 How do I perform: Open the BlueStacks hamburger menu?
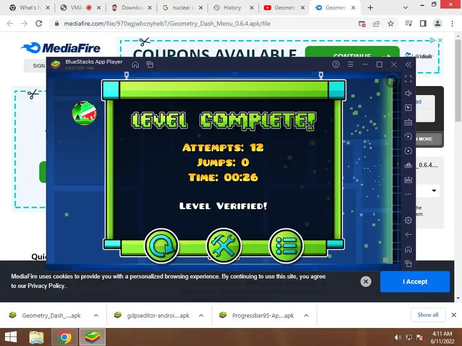tap(350, 64)
